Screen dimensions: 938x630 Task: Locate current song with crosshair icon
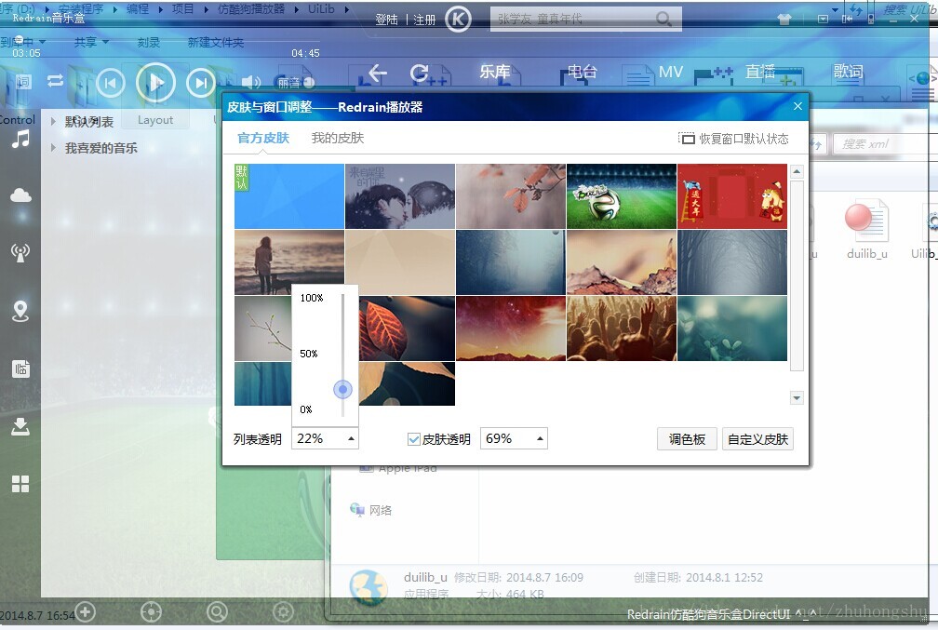(x=151, y=612)
